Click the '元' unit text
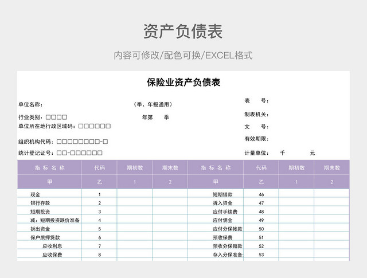This screenshot has height=278, width=367. pos(312,153)
